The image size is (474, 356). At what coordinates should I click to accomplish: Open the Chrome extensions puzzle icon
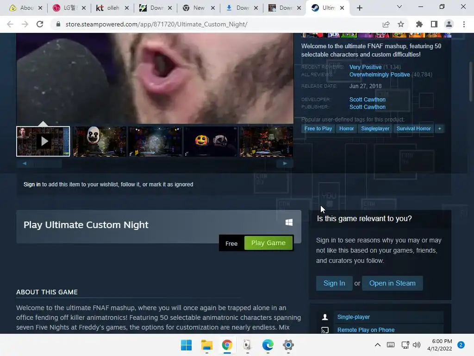click(x=419, y=24)
